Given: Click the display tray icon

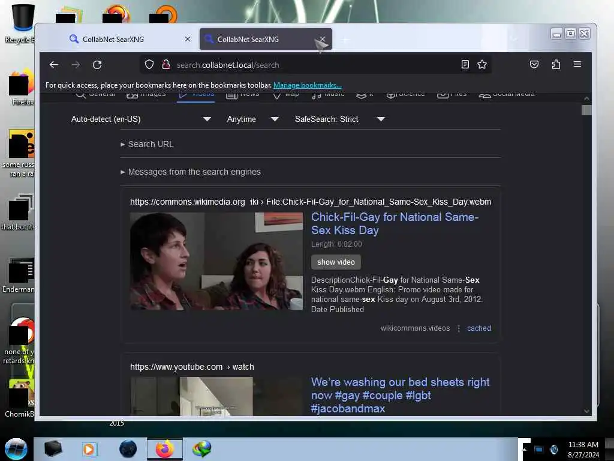Looking at the screenshot, I should pyautogui.click(x=539, y=449).
